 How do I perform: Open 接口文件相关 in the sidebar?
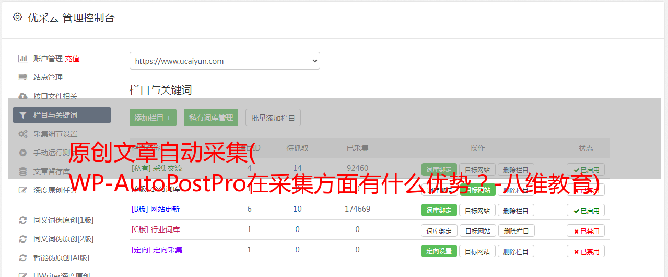pos(55,96)
